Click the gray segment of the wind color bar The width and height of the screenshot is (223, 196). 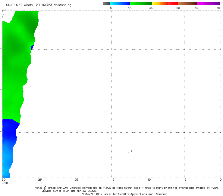click(106, 4)
